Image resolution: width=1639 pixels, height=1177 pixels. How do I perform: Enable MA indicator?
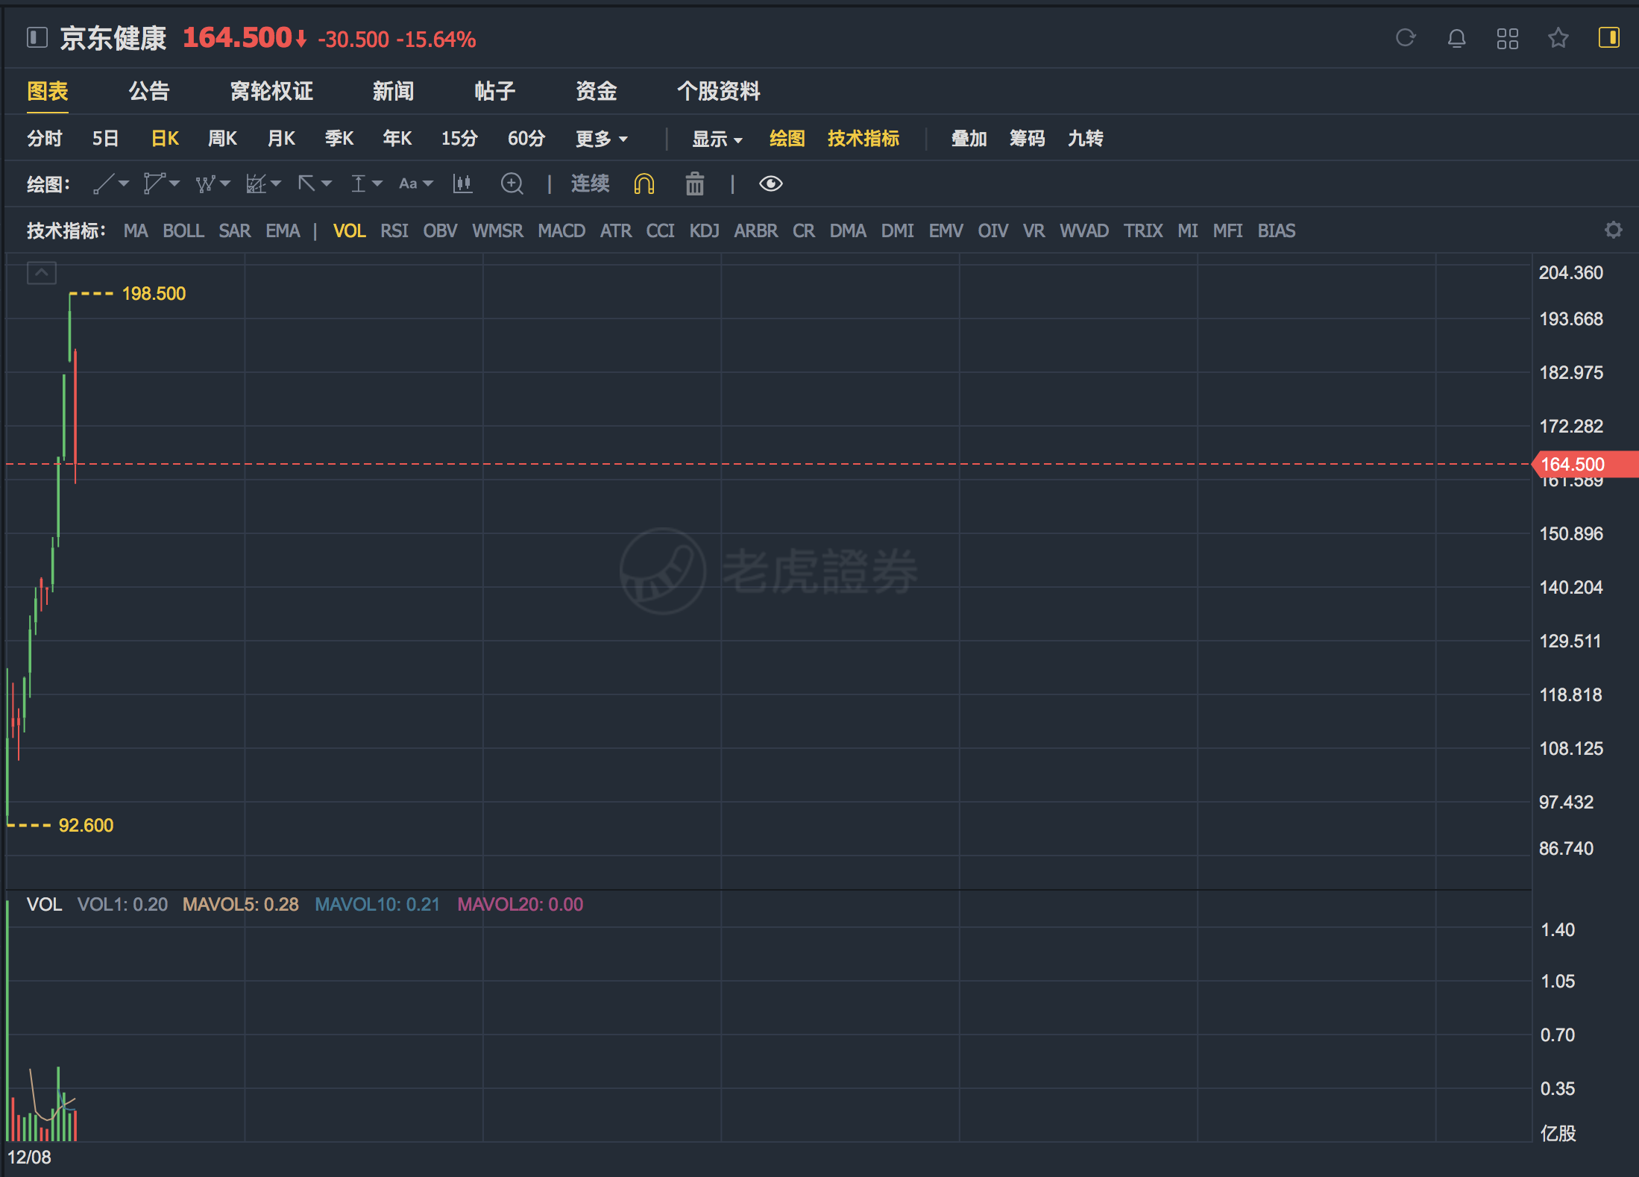[x=136, y=230]
